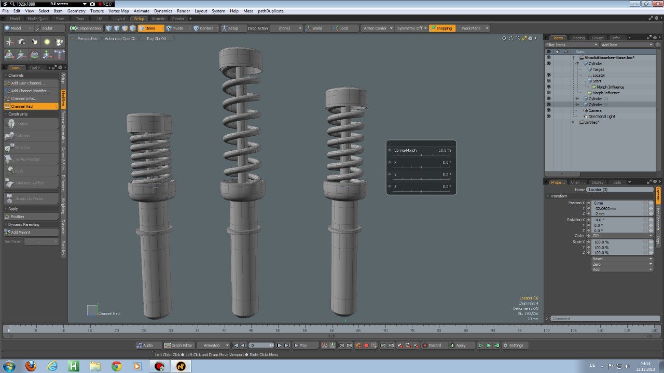This screenshot has width=664, height=373.
Task: Open the rotation Order ZXY dropdown
Action: (x=622, y=236)
